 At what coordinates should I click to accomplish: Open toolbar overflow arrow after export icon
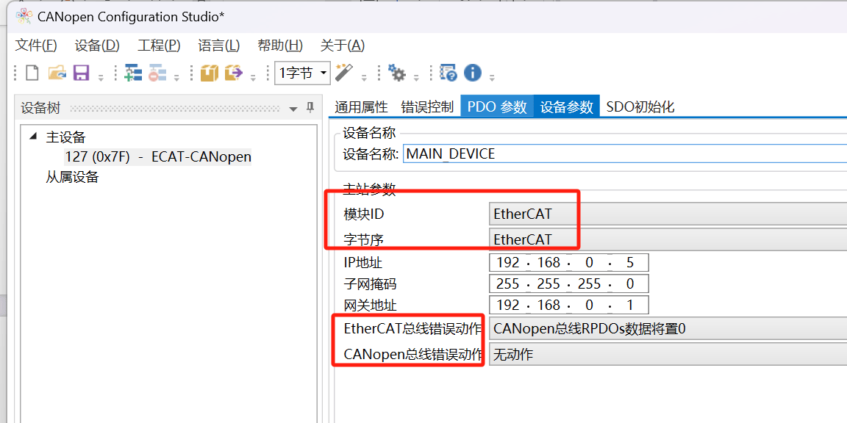click(254, 79)
